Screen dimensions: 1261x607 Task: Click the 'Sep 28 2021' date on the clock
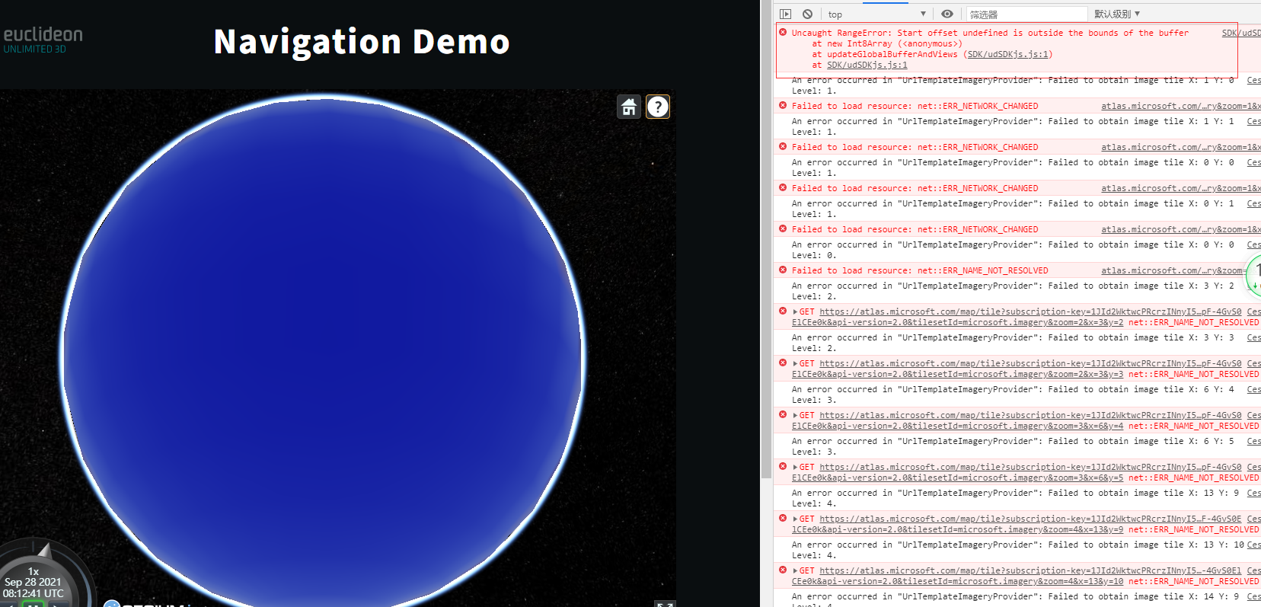coord(33,582)
